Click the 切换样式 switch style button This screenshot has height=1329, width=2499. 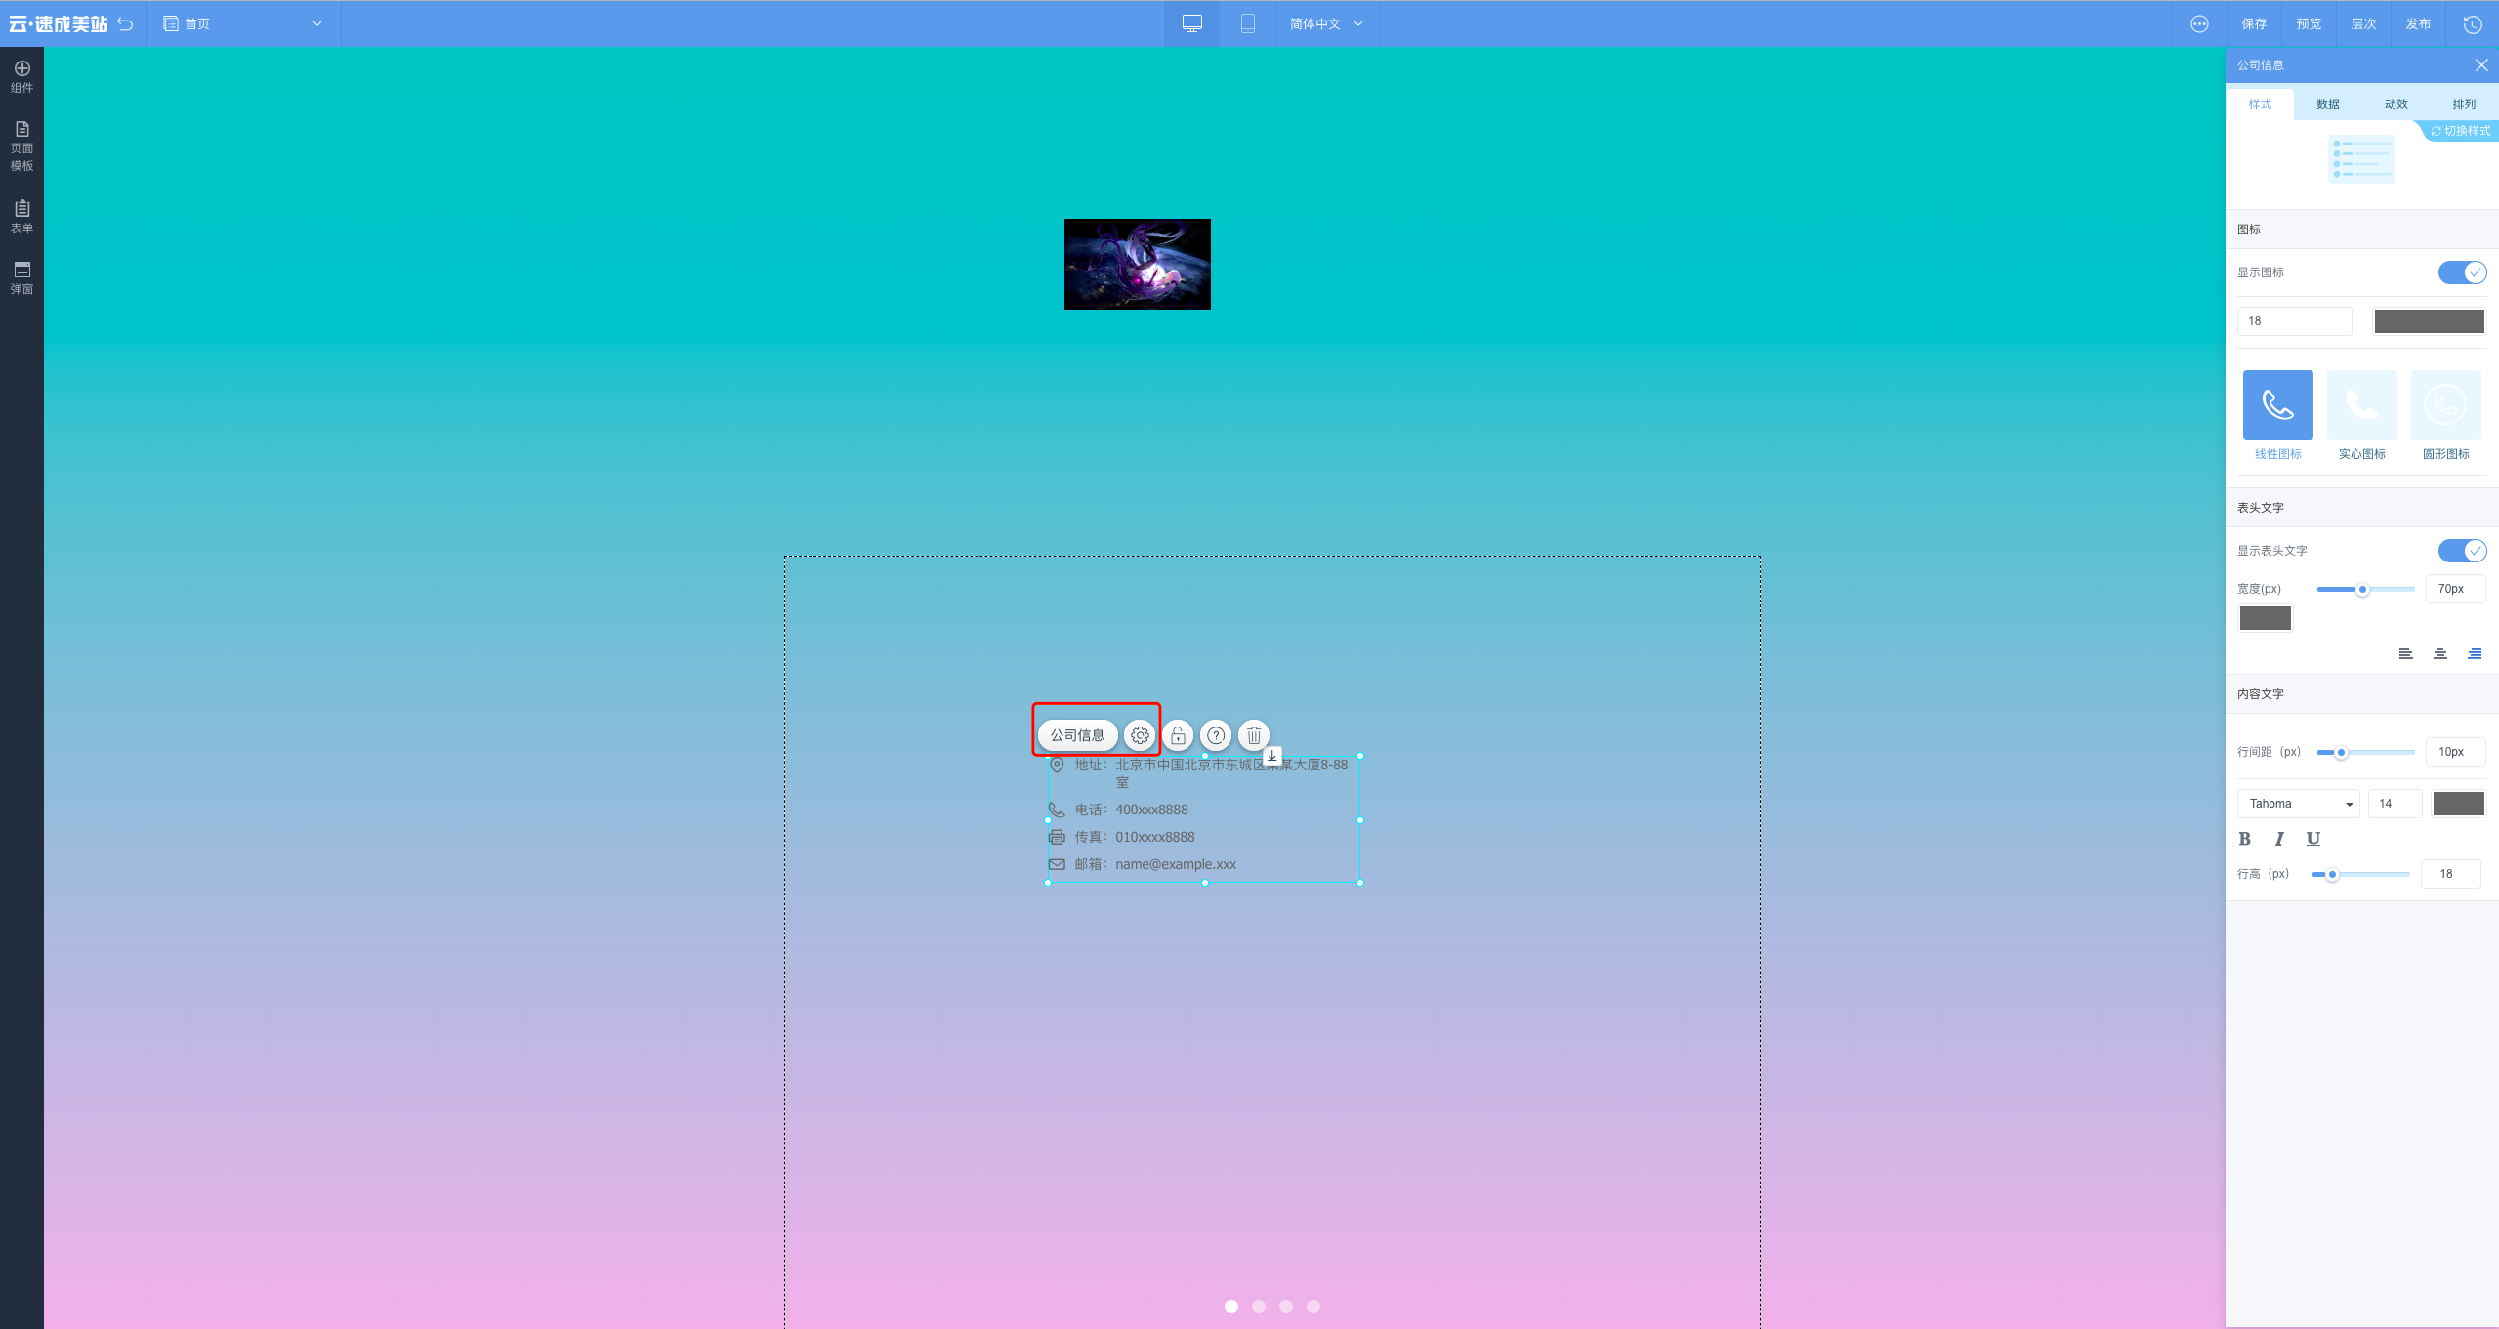tap(2461, 131)
